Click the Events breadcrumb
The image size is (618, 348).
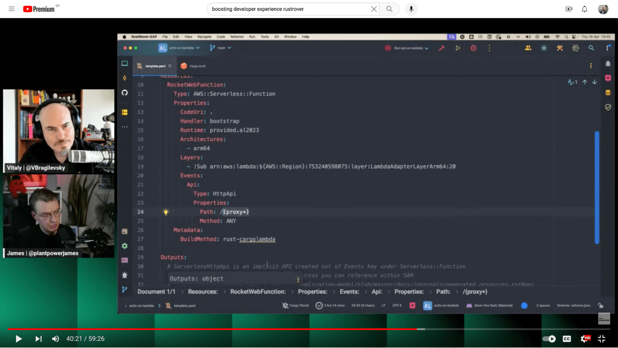(349, 292)
